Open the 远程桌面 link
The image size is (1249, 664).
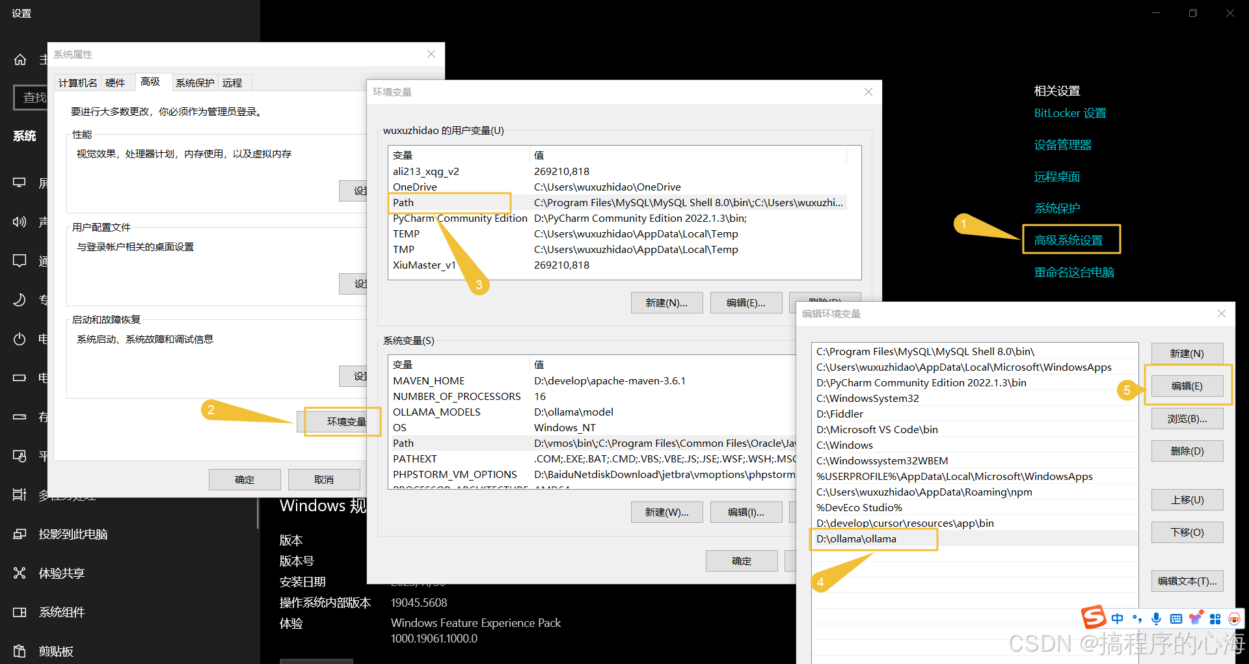point(1057,176)
